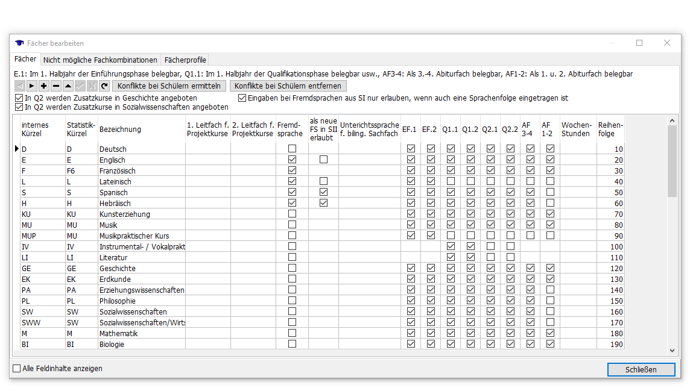690x391 pixels.
Task: Toggle EF.1 checkbox for Musikpraktischer Kurs
Action: pyautogui.click(x=411, y=236)
